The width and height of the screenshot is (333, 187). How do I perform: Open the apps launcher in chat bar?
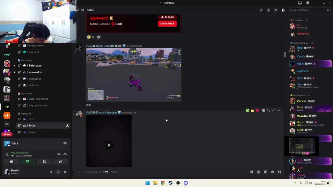click(x=280, y=172)
